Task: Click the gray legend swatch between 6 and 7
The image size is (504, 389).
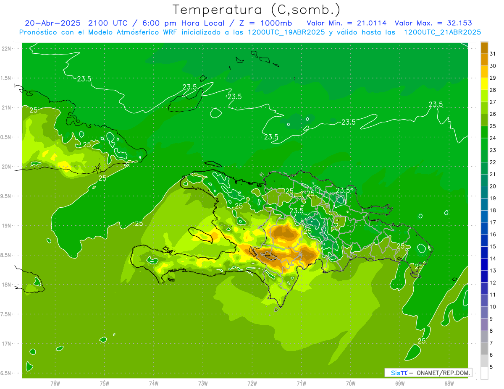Action: coord(484,349)
